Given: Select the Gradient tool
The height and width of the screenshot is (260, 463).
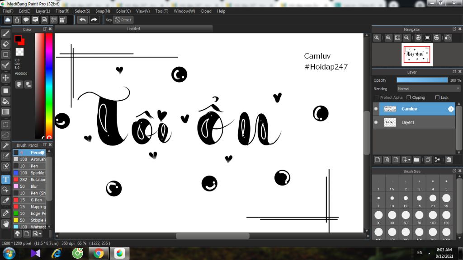Looking at the screenshot, I should (x=5, y=112).
